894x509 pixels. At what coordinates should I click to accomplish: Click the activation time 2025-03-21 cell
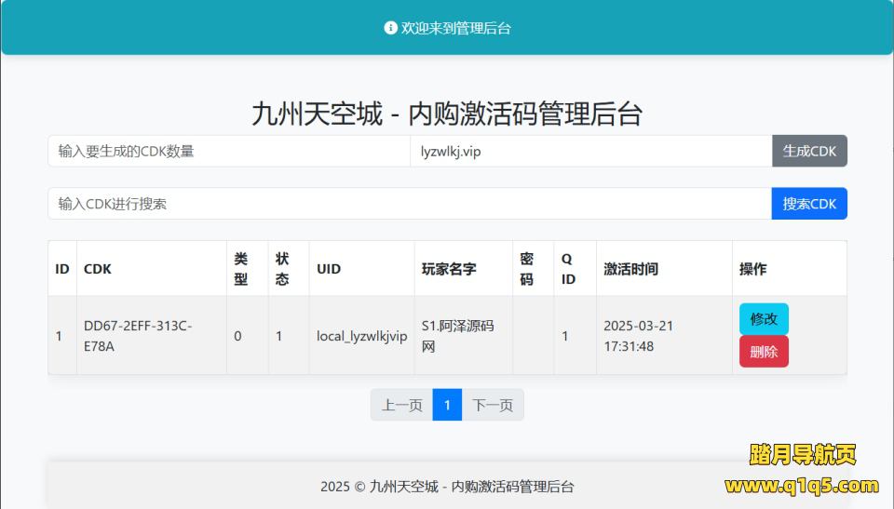(x=639, y=336)
